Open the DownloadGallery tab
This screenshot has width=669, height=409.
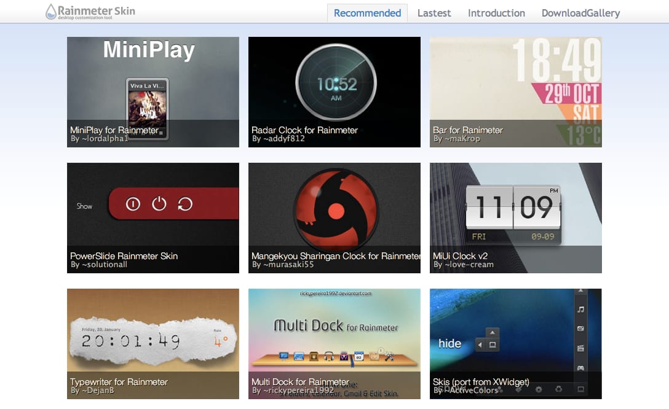580,14
